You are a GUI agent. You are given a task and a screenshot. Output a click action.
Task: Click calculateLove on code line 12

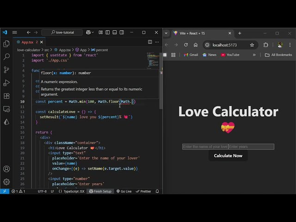click(62, 112)
